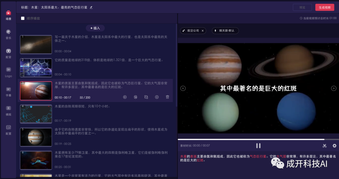This screenshot has height=179, width=339.
Task: Open the 音乐 music panel
Action: (x=8, y=34)
